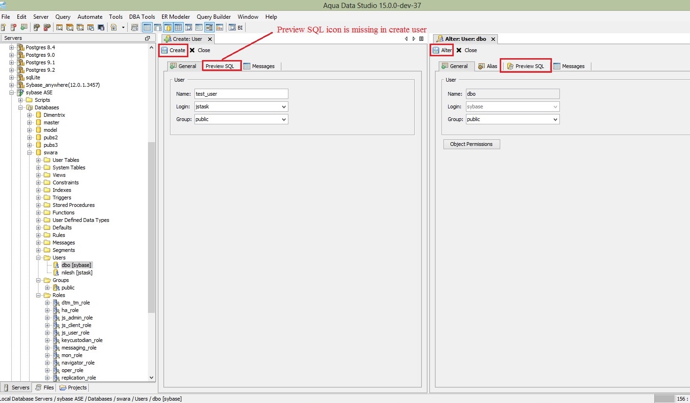Click the Postgres 8.4 server icon

tap(21, 47)
